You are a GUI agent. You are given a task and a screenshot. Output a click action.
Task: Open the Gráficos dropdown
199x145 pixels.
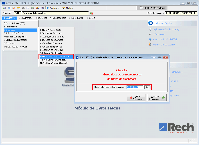pos(53,8)
